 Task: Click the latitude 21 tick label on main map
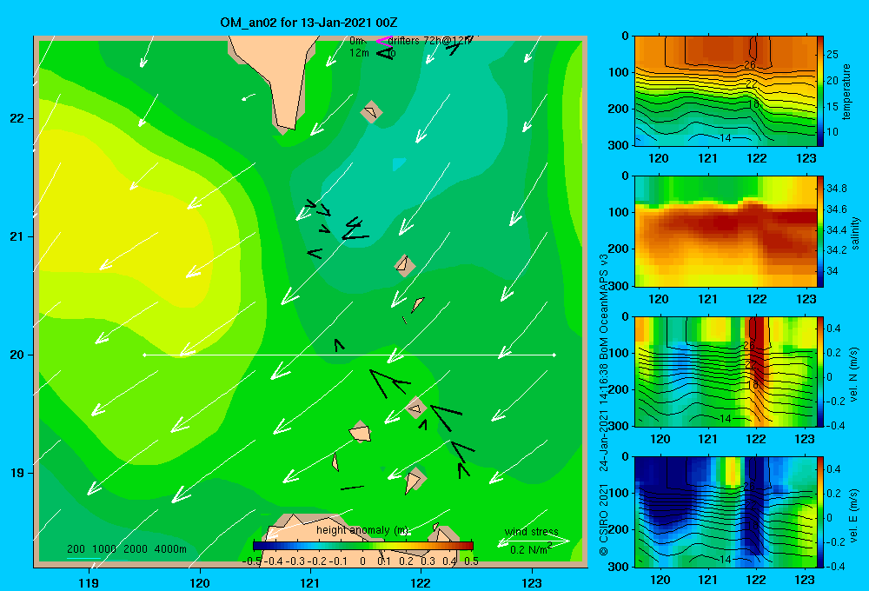point(17,236)
